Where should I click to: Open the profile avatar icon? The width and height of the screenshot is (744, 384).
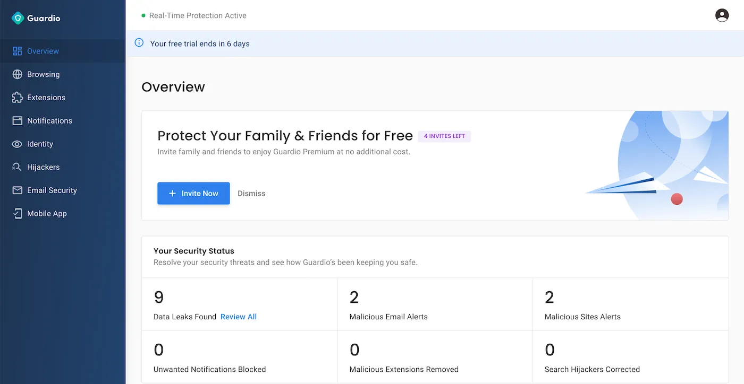722,15
